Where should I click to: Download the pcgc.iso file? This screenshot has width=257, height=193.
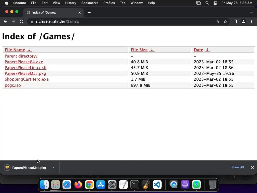pyautogui.click(x=13, y=85)
